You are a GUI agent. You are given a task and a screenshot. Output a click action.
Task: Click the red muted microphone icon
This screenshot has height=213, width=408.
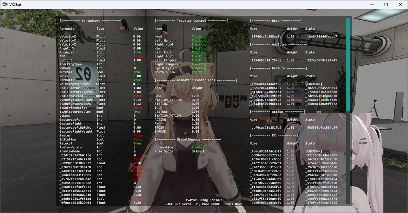tap(131, 168)
